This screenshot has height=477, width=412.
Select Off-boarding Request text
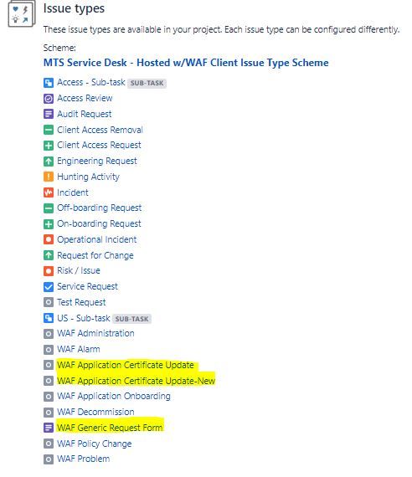pos(100,208)
